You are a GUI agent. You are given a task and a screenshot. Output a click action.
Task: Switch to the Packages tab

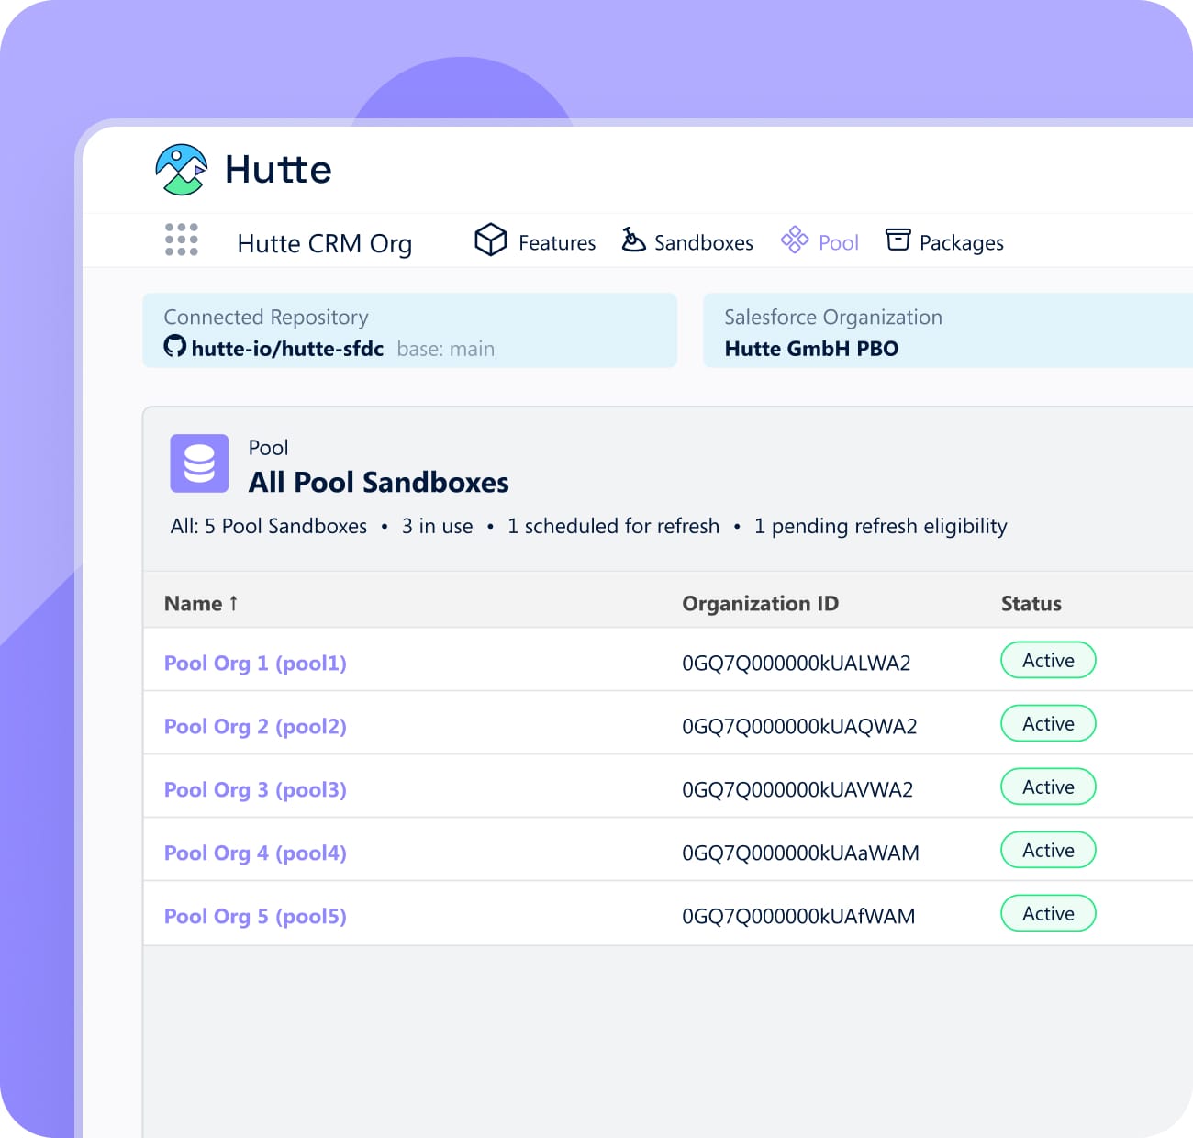961,243
